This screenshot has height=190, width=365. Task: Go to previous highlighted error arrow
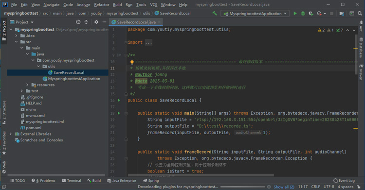click(x=347, y=30)
